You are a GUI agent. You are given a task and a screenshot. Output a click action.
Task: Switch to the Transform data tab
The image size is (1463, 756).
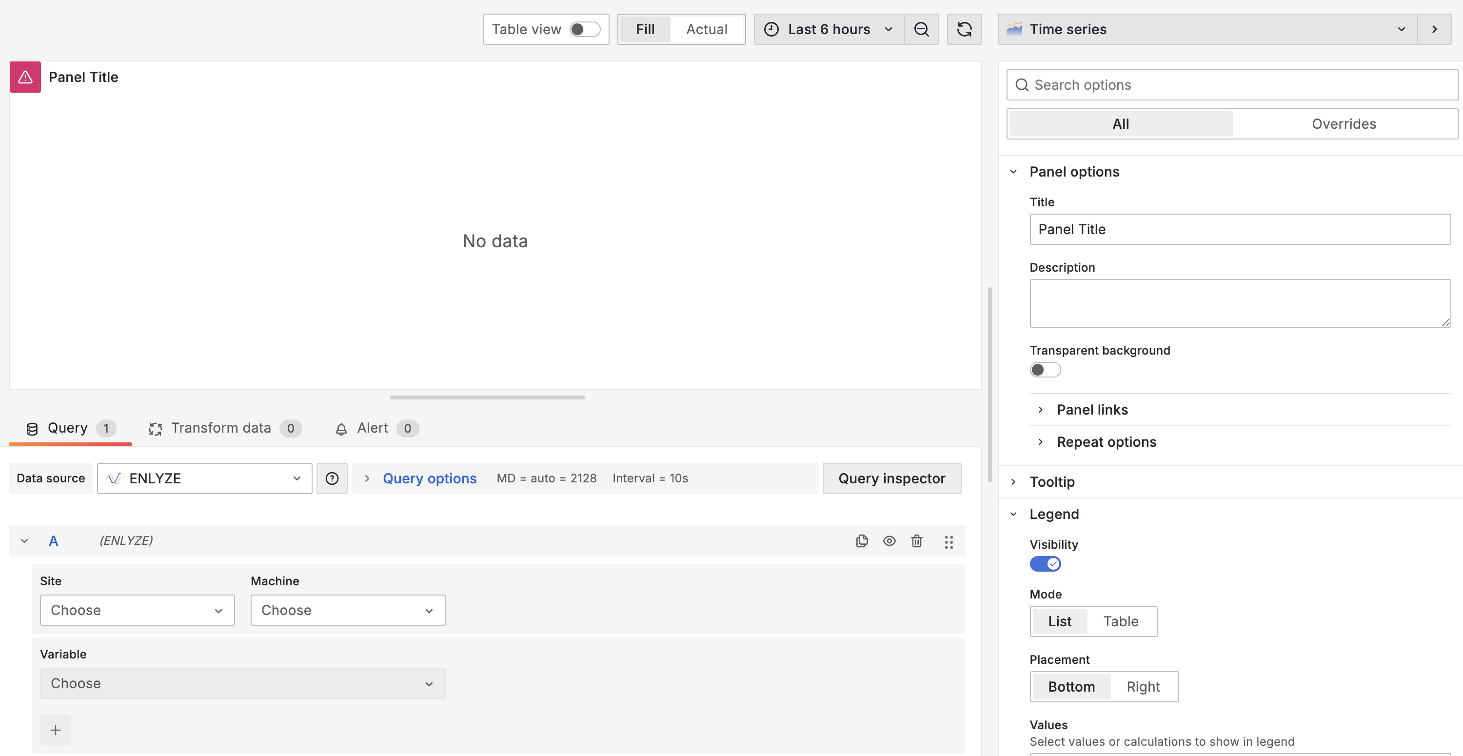pos(221,428)
